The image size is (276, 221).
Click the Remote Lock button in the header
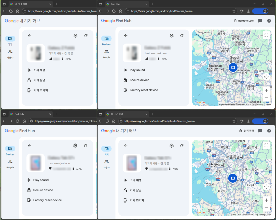(x=244, y=21)
